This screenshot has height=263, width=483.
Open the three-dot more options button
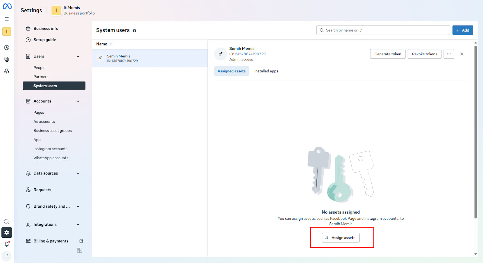tap(449, 54)
